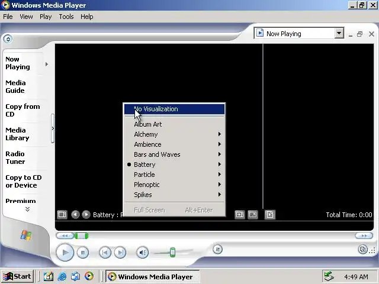Open the Tools menu
Screen dimensions: 379x284
[x=66, y=17]
